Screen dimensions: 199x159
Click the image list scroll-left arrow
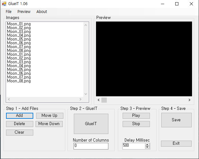click(x=9, y=99)
